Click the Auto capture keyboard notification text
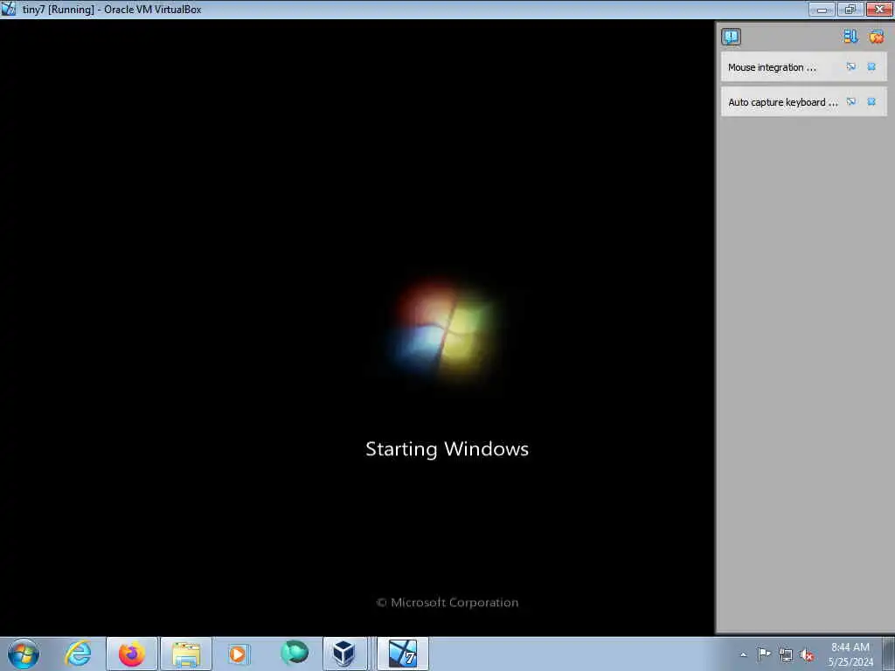 pos(782,102)
